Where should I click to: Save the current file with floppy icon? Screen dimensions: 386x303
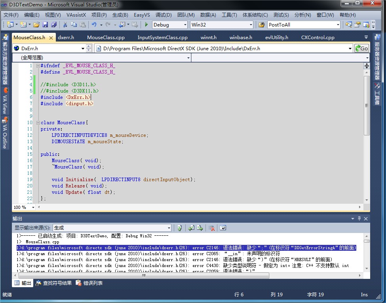click(45, 25)
